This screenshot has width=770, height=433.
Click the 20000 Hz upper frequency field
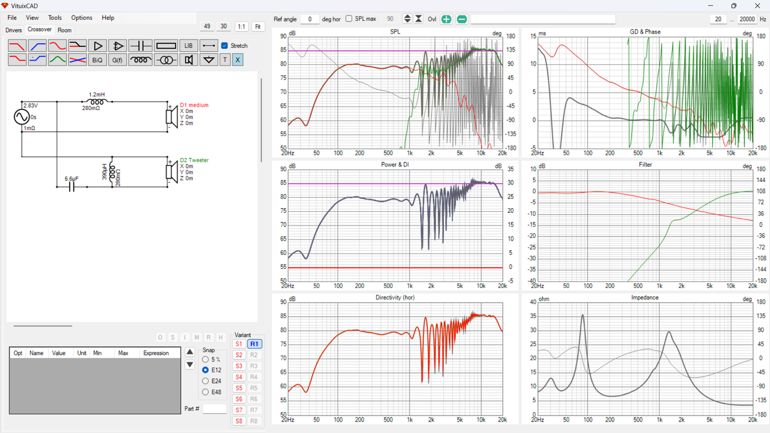click(x=747, y=19)
